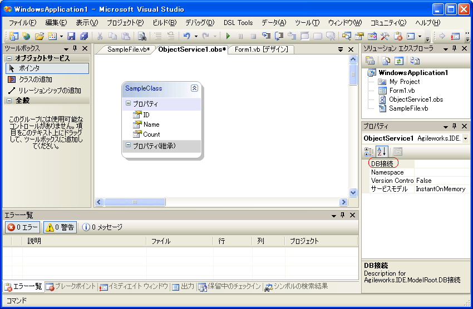Click Solution Explorer properties icon
Screen dimensions: 473x309
[x=370, y=61]
